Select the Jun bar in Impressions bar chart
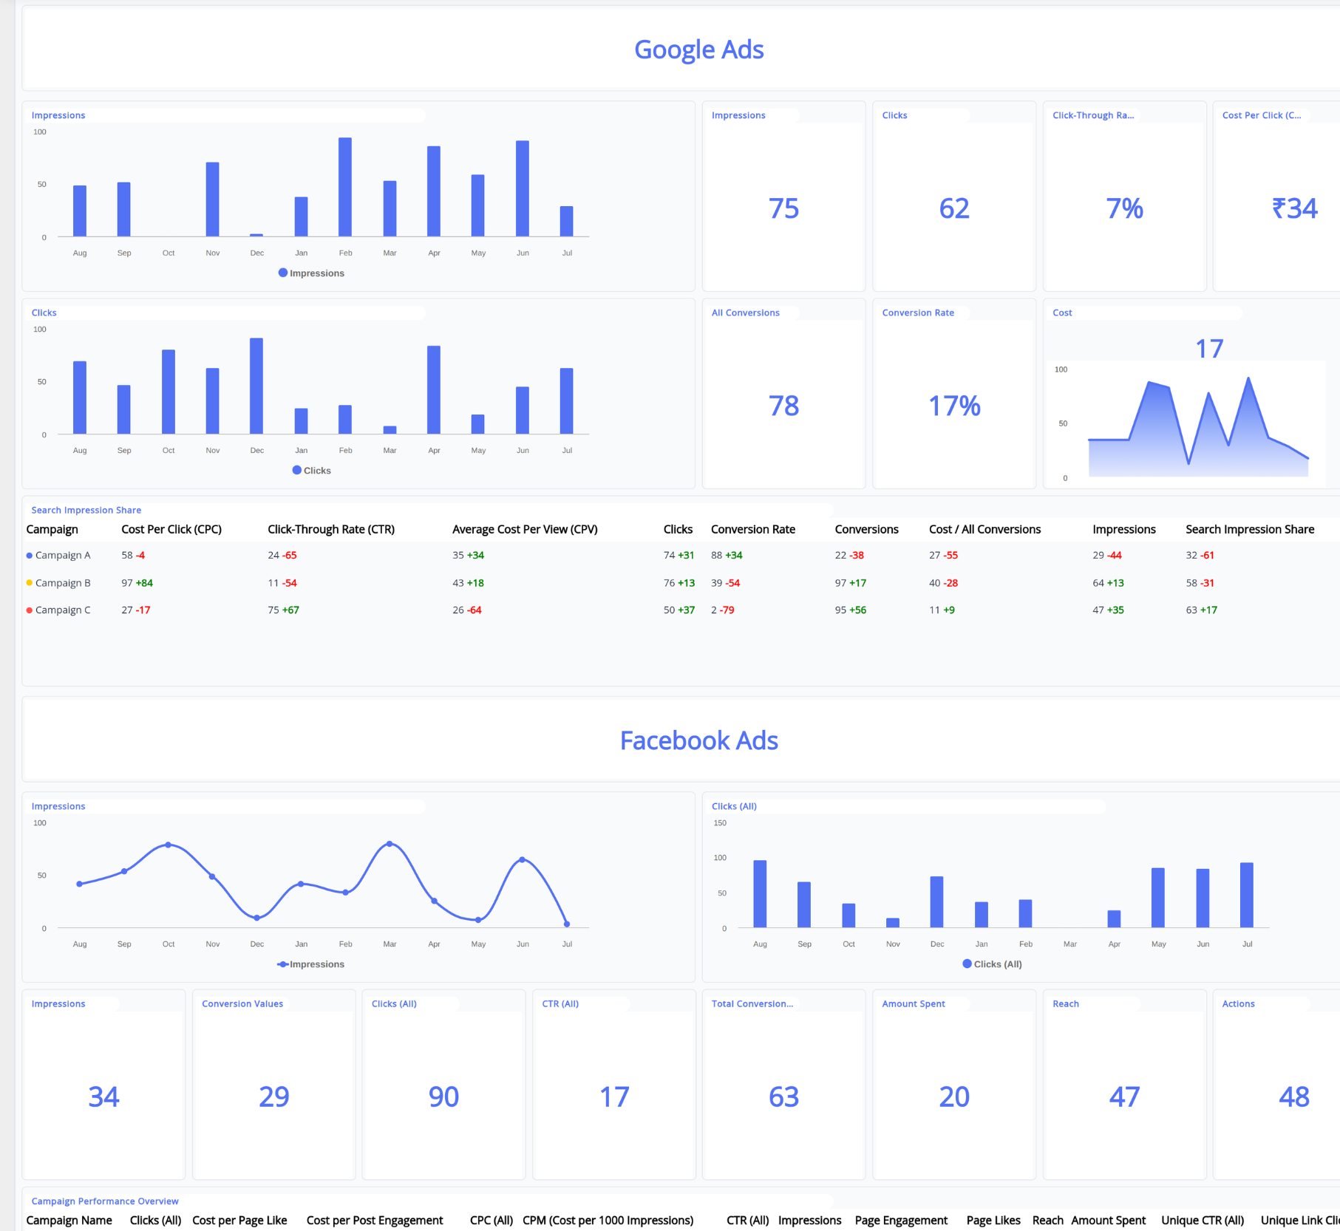1340x1231 pixels. pyautogui.click(x=523, y=188)
